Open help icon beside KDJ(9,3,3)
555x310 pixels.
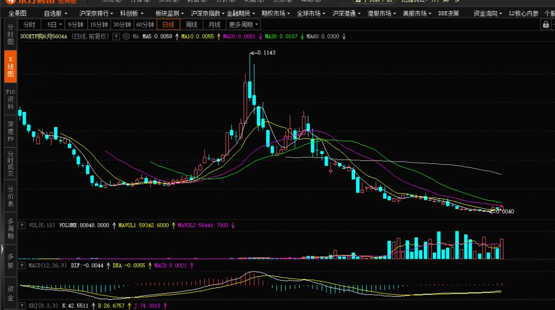(22, 306)
